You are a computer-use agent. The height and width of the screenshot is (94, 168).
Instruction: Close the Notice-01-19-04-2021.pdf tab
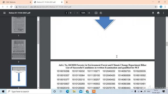click(62, 2)
